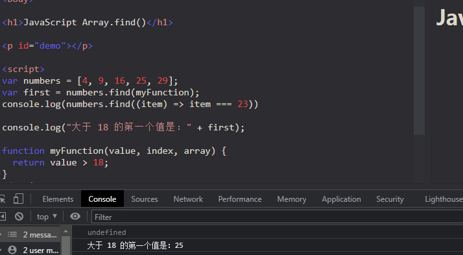Click the user avatar icon in sidebar
This screenshot has height=255, width=463.
click(12, 250)
